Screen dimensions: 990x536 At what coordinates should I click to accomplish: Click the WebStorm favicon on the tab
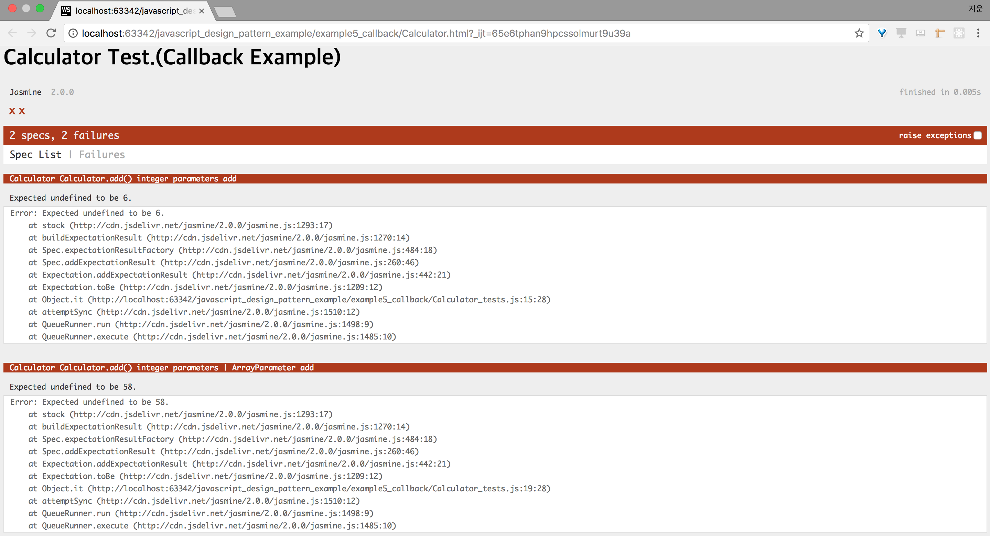(66, 11)
